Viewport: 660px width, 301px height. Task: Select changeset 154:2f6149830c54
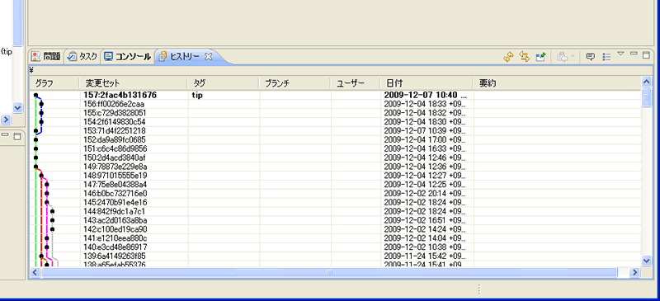point(115,122)
